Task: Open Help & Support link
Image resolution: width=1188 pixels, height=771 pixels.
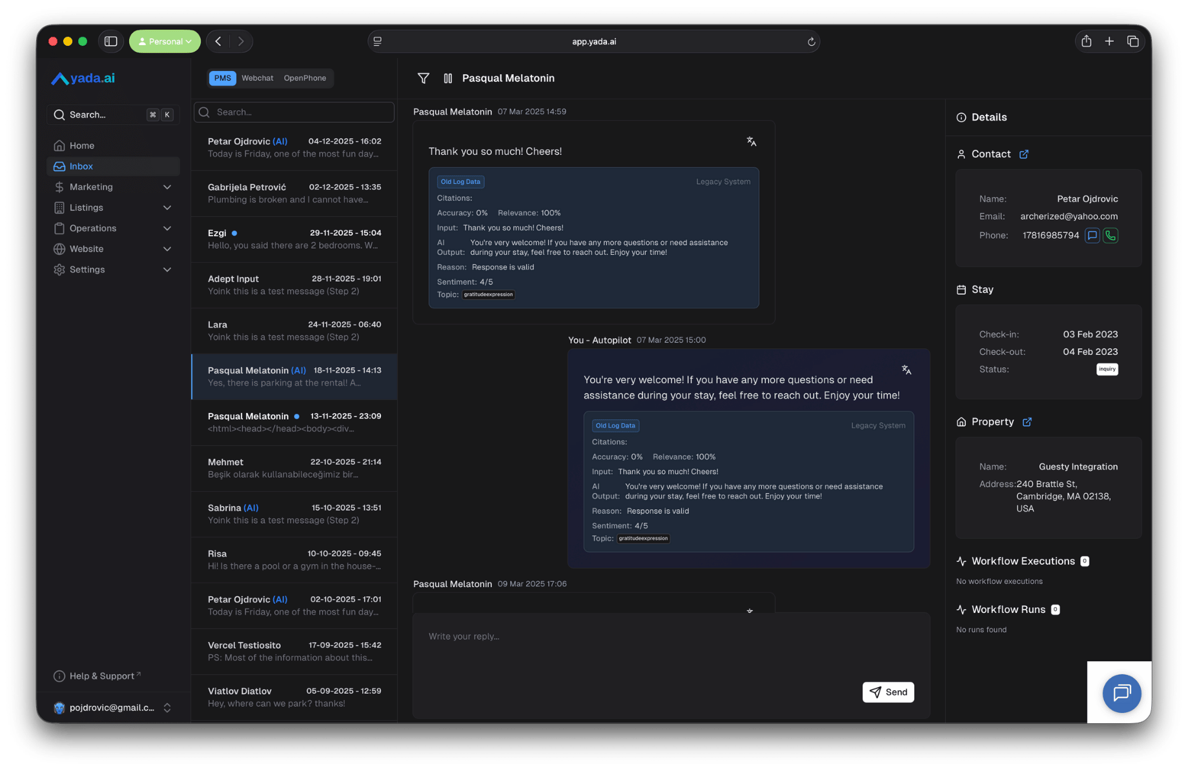Action: [x=102, y=676]
